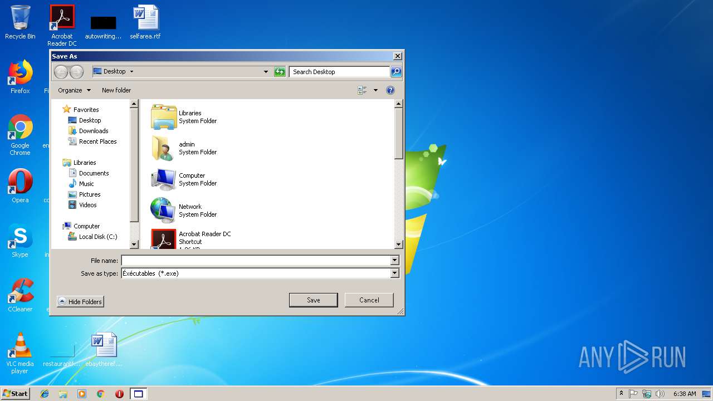Open Skype desktop shortcut
This screenshot has width=713, height=401.
20,241
